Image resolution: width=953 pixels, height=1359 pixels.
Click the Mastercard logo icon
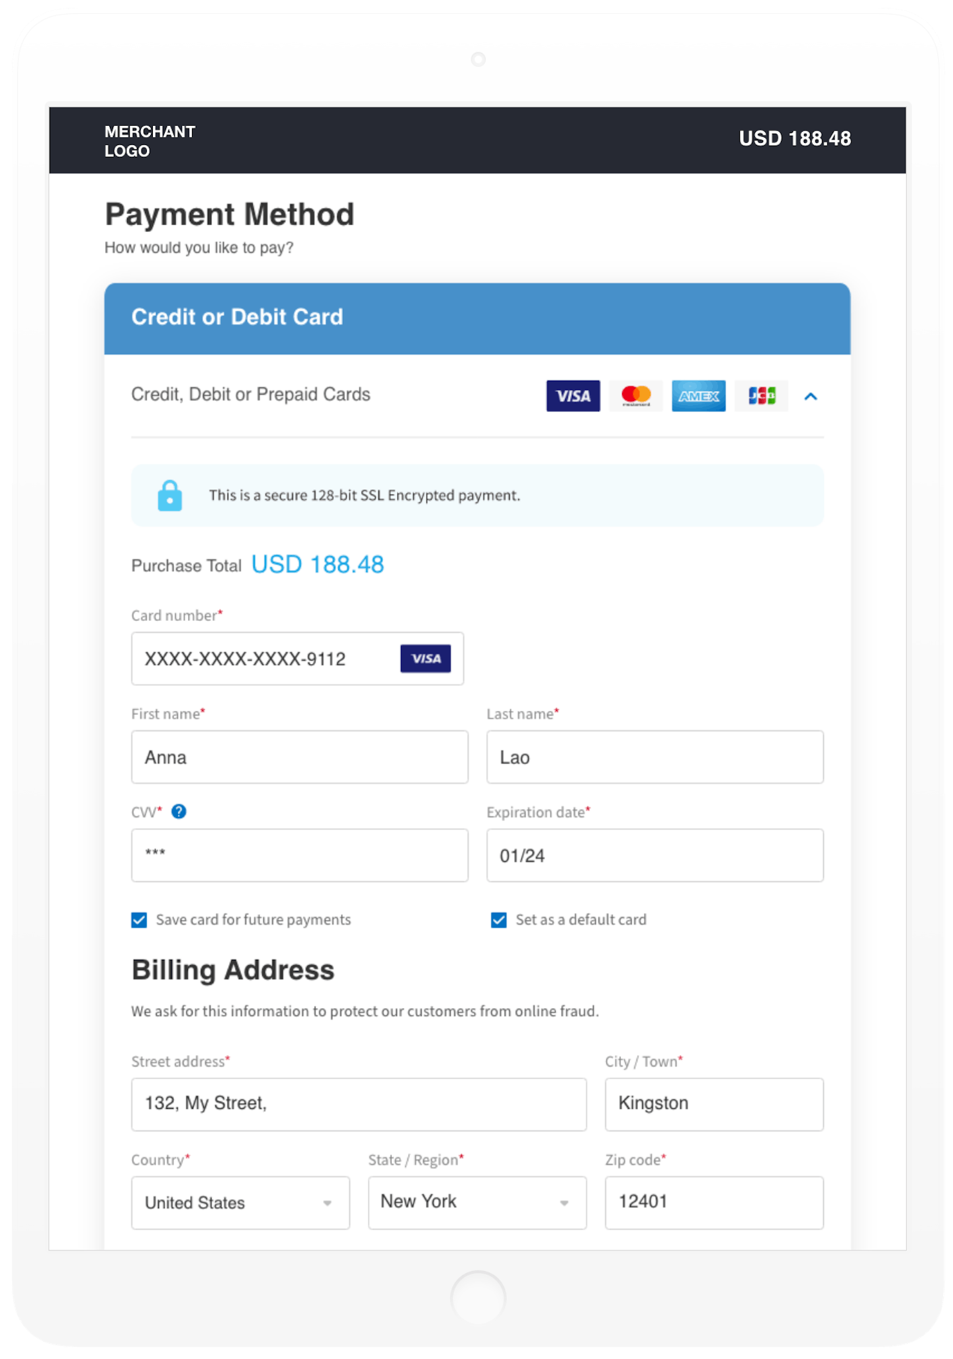(x=635, y=396)
